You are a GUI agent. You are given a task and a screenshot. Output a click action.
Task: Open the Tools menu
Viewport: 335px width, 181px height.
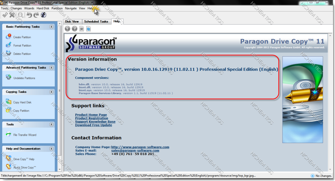point(5,8)
